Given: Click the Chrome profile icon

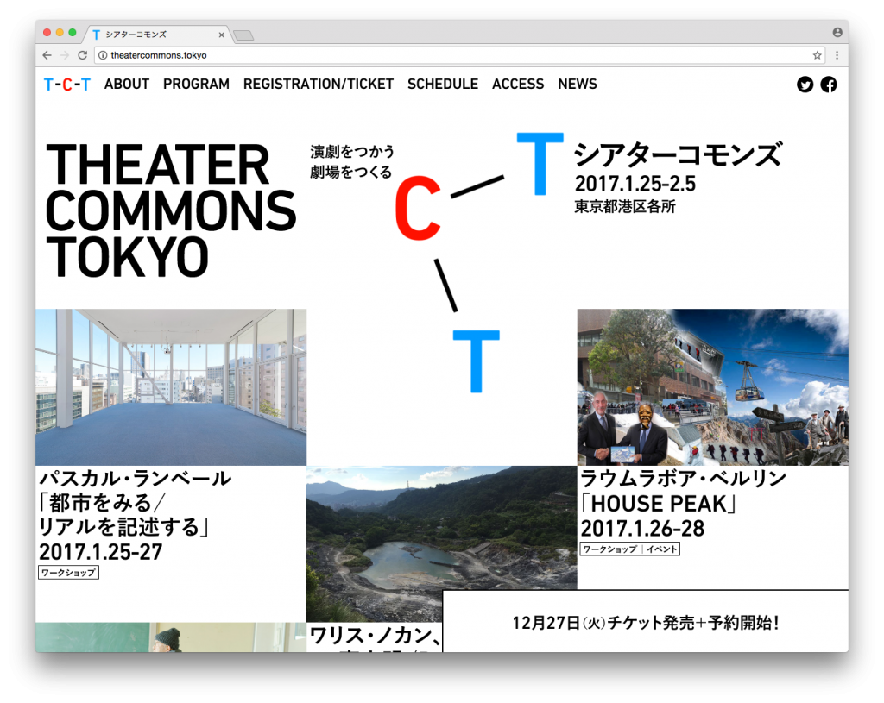Looking at the screenshot, I should pos(837,33).
